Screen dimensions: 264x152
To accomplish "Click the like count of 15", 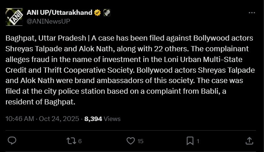I will (x=140, y=141).
